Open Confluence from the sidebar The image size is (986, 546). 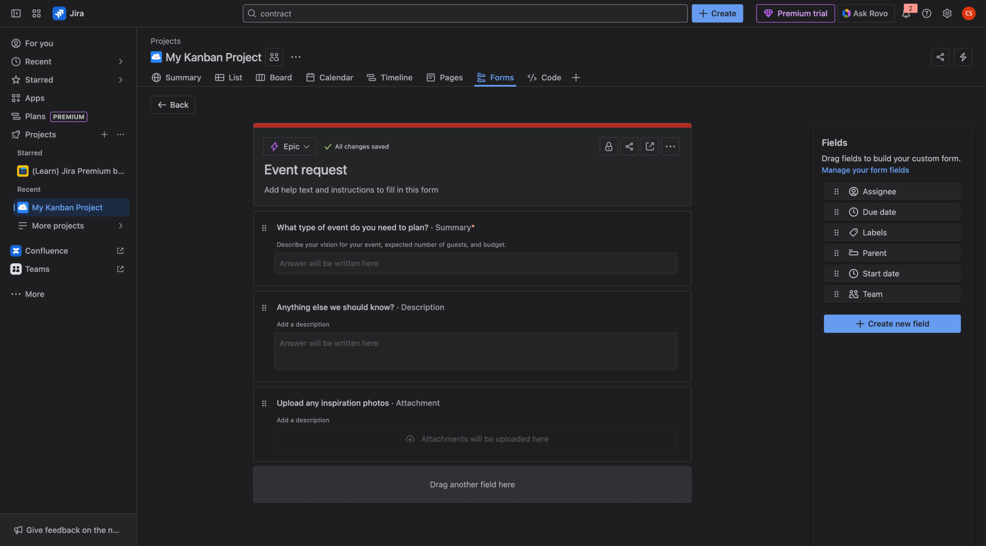pyautogui.click(x=46, y=250)
